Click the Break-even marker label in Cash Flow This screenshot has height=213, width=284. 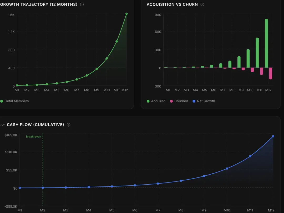pos(33,136)
